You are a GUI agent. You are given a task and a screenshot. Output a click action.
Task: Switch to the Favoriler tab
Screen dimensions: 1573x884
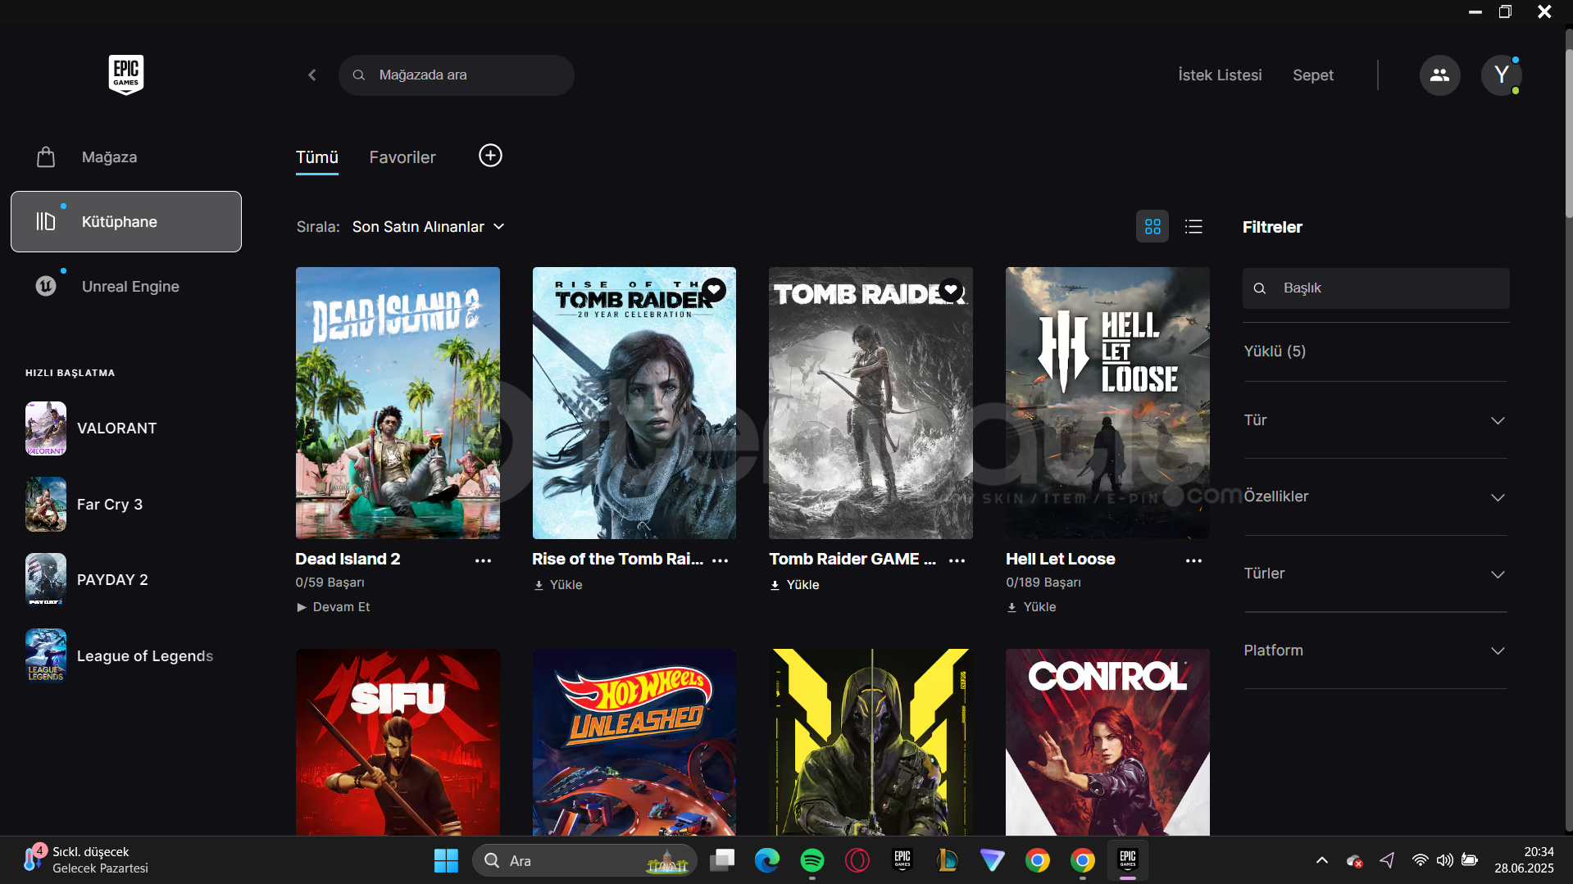(402, 157)
